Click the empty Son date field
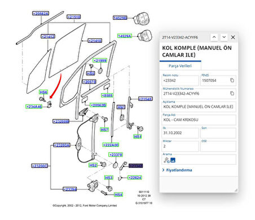This screenshot has height=220, width=255. coord(218,133)
